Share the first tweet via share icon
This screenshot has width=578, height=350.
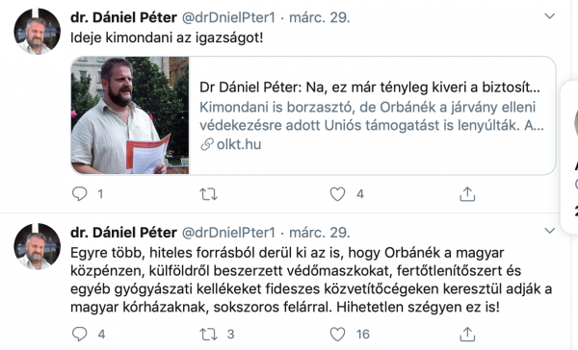point(467,194)
